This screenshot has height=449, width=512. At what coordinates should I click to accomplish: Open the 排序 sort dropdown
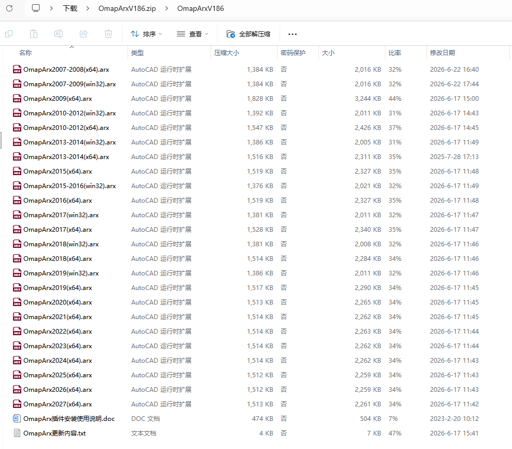pyautogui.click(x=146, y=34)
